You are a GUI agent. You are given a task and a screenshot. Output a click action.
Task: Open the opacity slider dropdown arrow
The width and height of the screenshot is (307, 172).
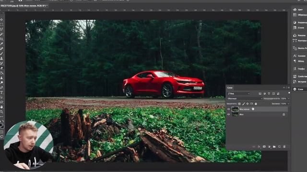click(289, 99)
